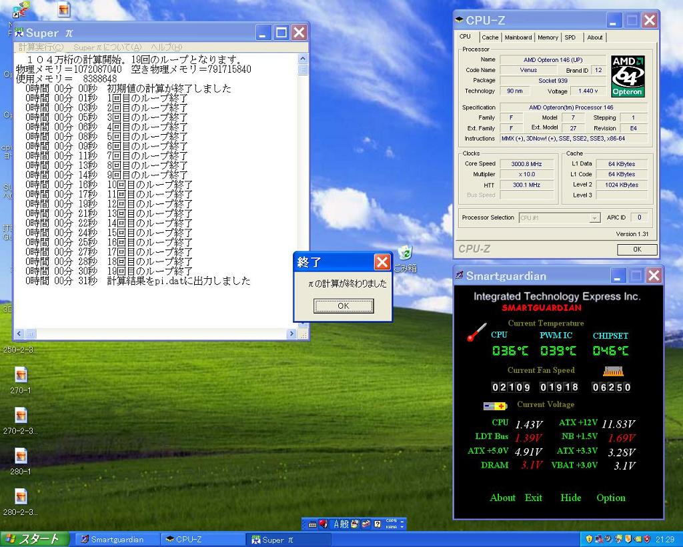Click the line 計算結果をpi.datに出力しました
Screen dimensions: 683x547
(179, 281)
